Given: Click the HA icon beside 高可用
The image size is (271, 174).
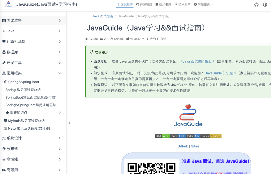Looking at the screenshot, I should pos(4,170).
